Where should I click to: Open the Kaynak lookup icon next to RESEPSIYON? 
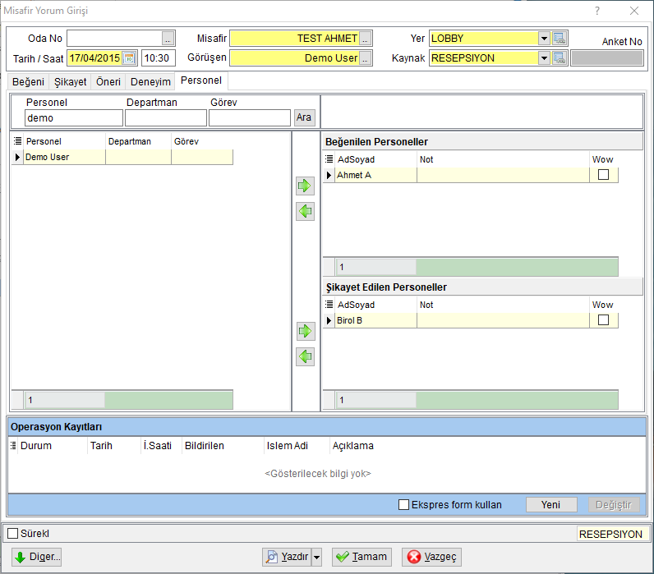click(x=559, y=58)
